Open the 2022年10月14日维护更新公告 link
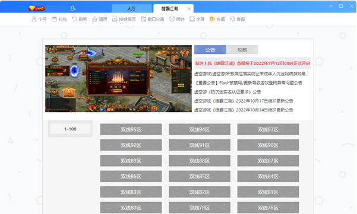Screen dimensions: 357x214 244,110
